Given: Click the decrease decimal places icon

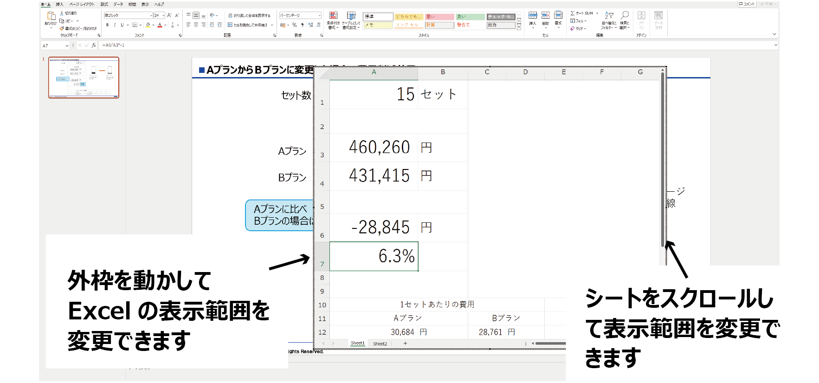Looking at the screenshot, I should [318, 25].
